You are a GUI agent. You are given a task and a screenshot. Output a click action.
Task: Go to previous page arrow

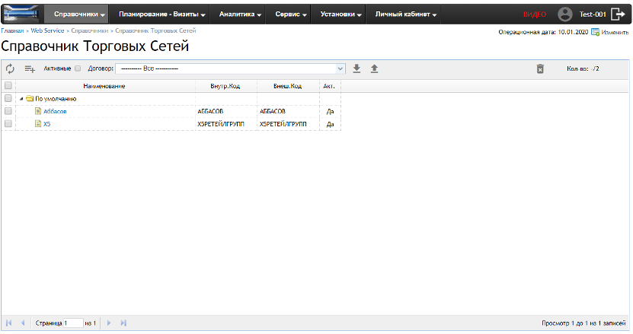(23, 323)
